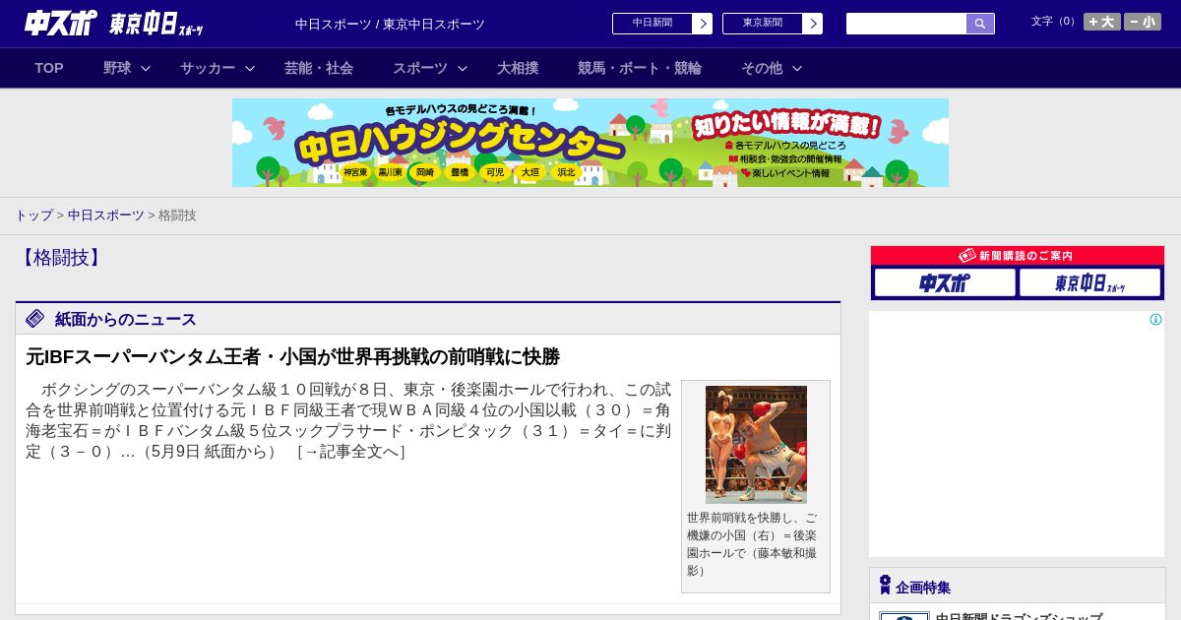The height and width of the screenshot is (620, 1181).
Task: Click the トップ breadcrumb link
Action: point(33,215)
